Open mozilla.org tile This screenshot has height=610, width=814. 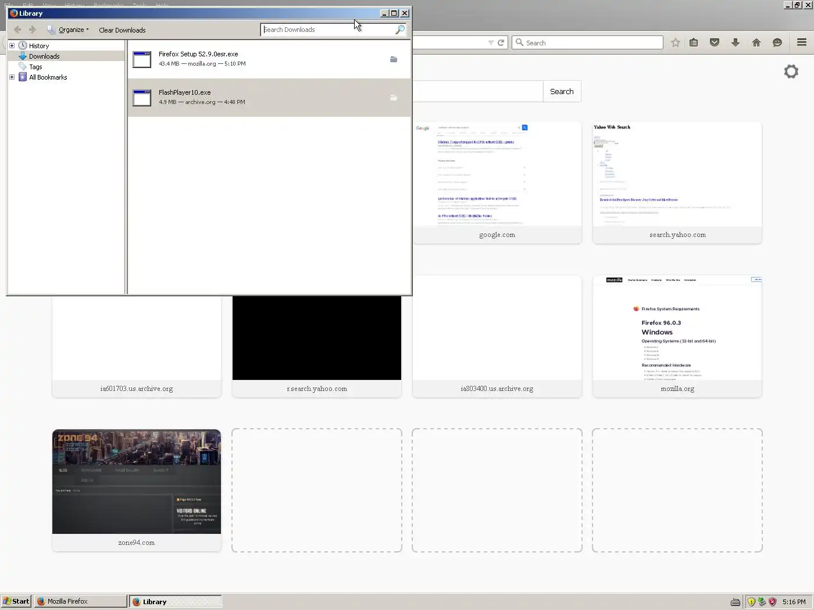tap(677, 336)
